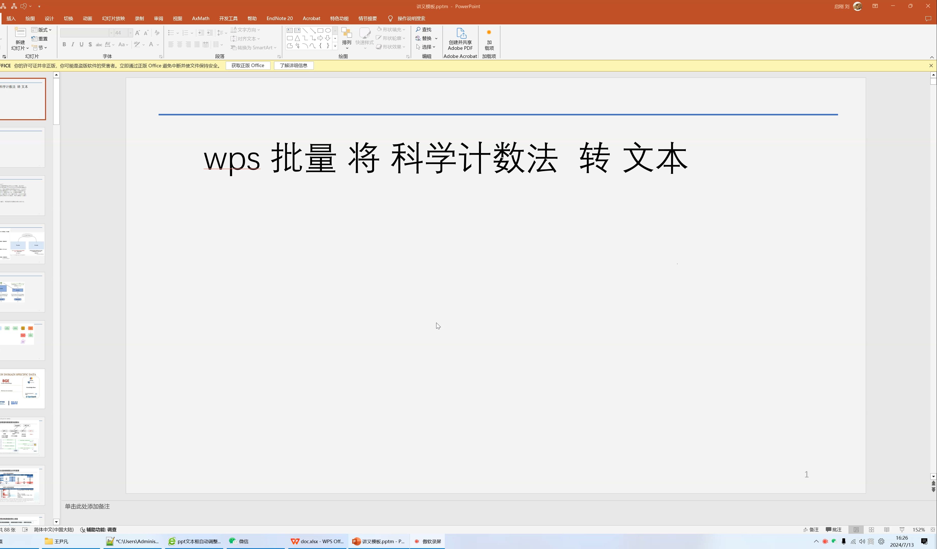Switch to reading view icon

[886, 530]
